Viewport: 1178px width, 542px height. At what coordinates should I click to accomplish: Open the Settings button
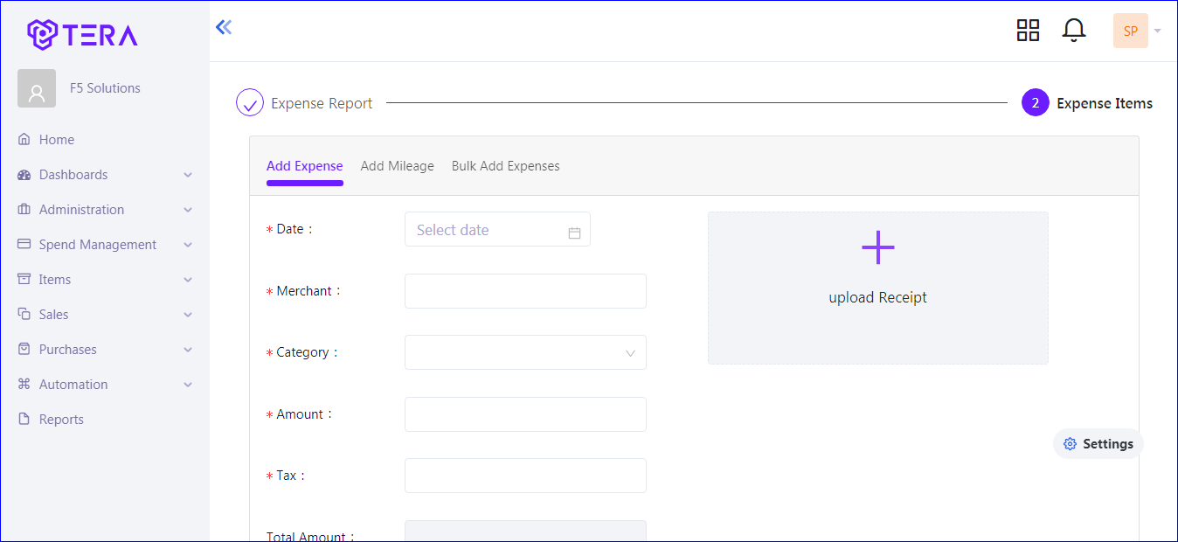(1098, 444)
